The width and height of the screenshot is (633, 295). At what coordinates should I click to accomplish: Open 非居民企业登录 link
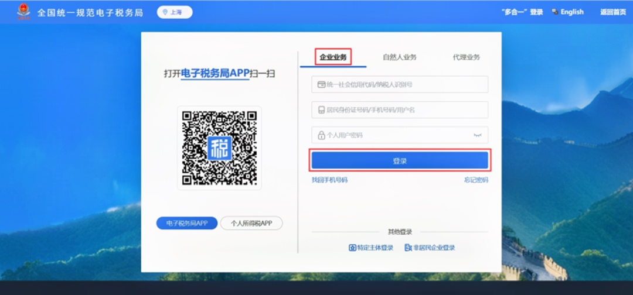(x=434, y=248)
